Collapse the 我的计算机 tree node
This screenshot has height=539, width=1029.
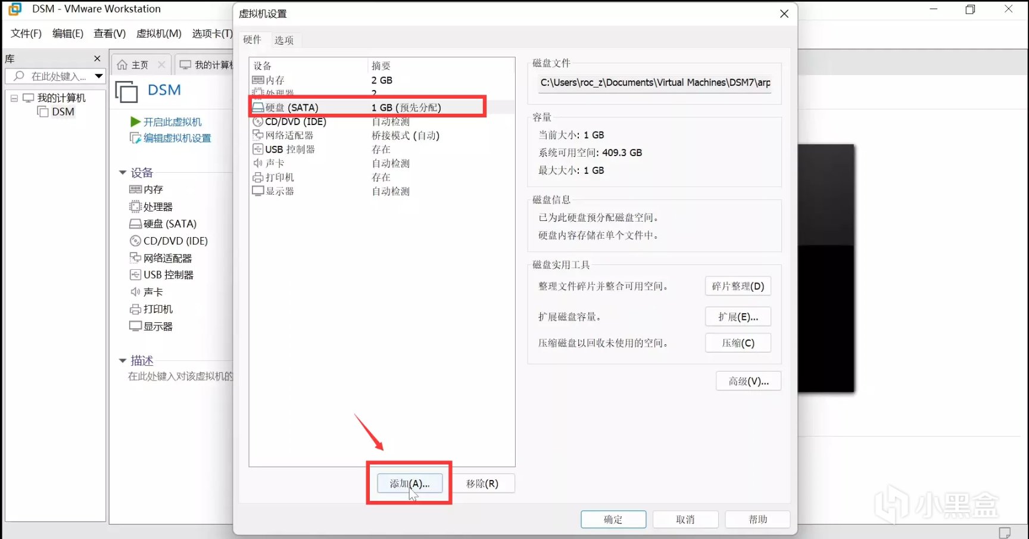[14, 98]
